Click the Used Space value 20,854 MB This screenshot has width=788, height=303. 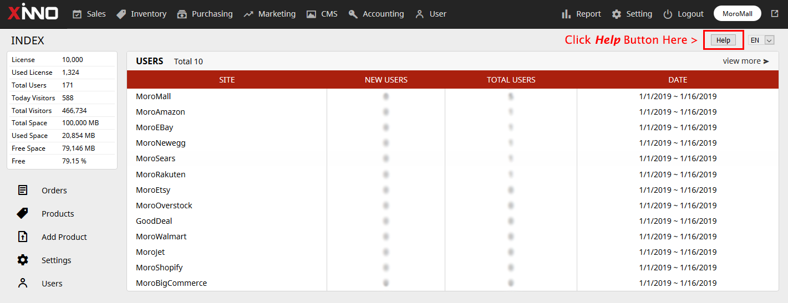(x=78, y=136)
